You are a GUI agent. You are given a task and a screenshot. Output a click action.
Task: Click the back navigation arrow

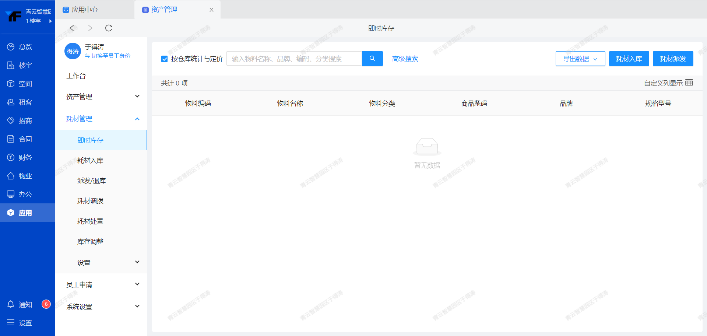point(72,28)
